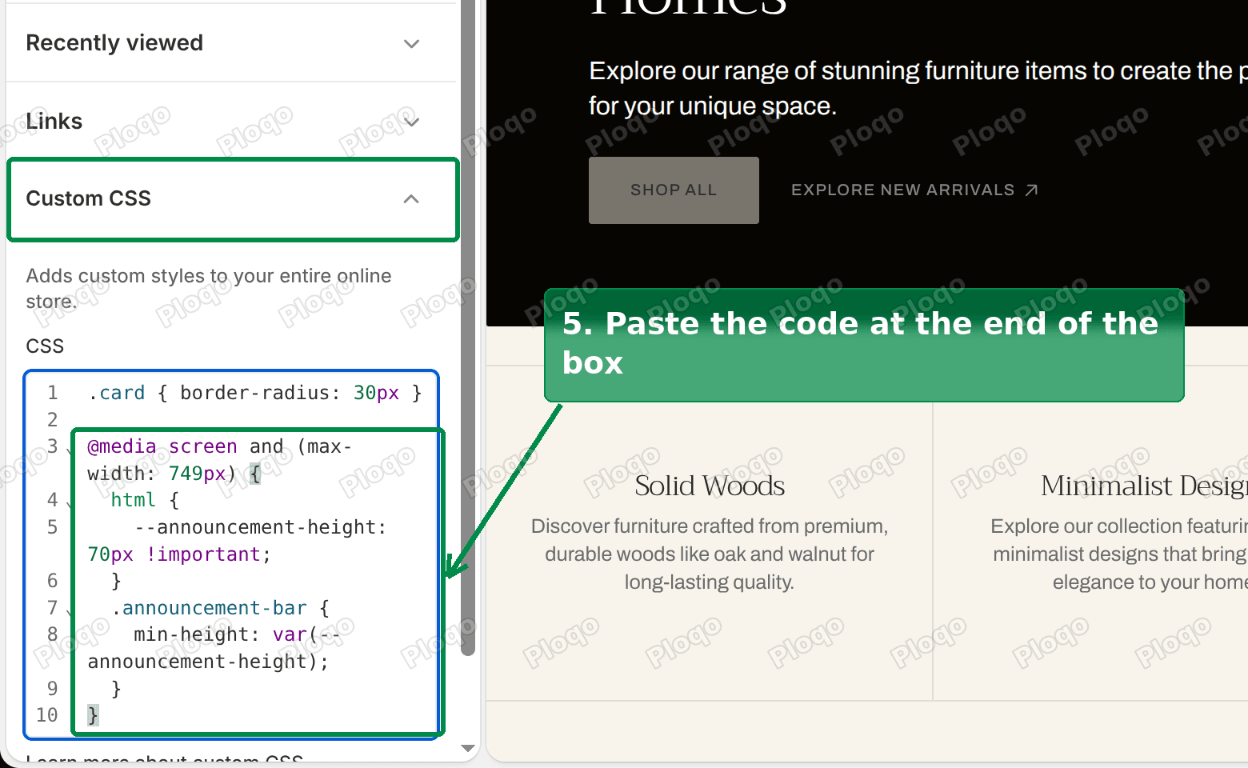The image size is (1248, 768).
Task: Click the 'Explore our range' hero description
Action: 918,88
